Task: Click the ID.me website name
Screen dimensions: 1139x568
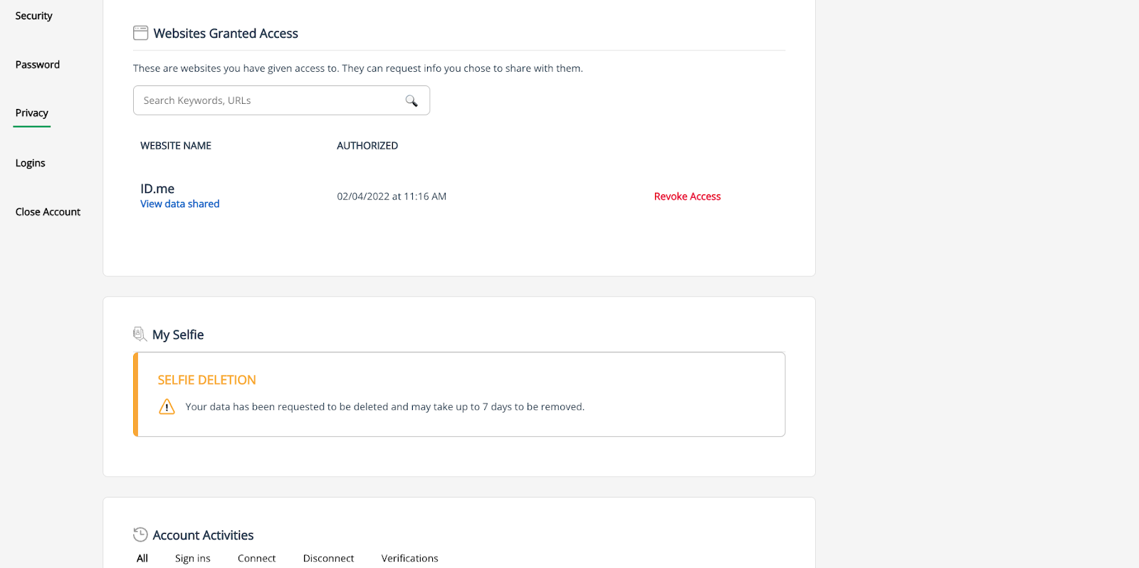Action: [x=157, y=189]
